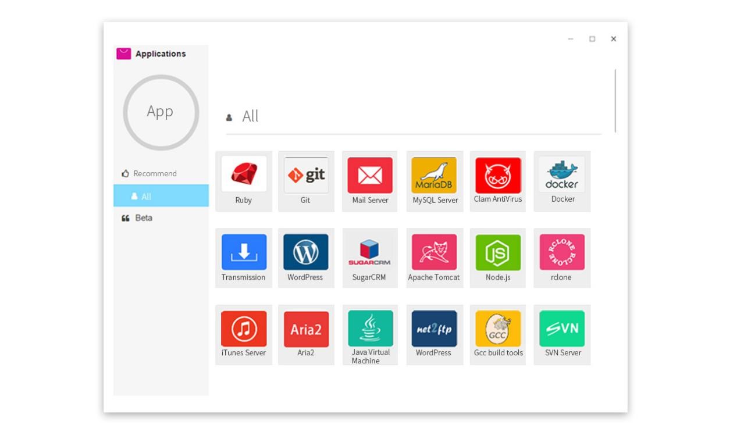Click the 'Java Virtual Machine' label
737x432 pixels.
tap(371, 356)
